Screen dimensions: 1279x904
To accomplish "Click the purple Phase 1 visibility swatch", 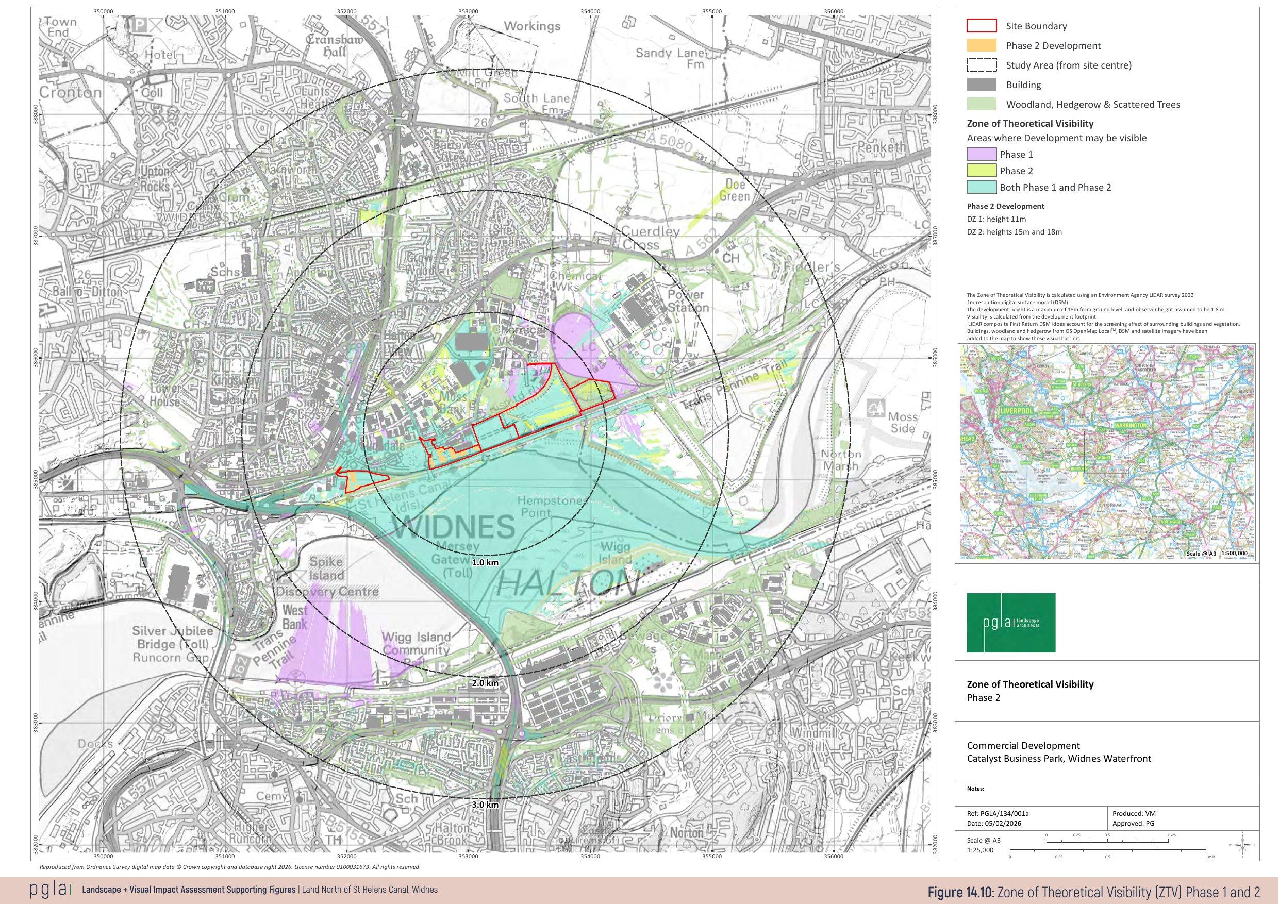I will pyautogui.click(x=981, y=154).
